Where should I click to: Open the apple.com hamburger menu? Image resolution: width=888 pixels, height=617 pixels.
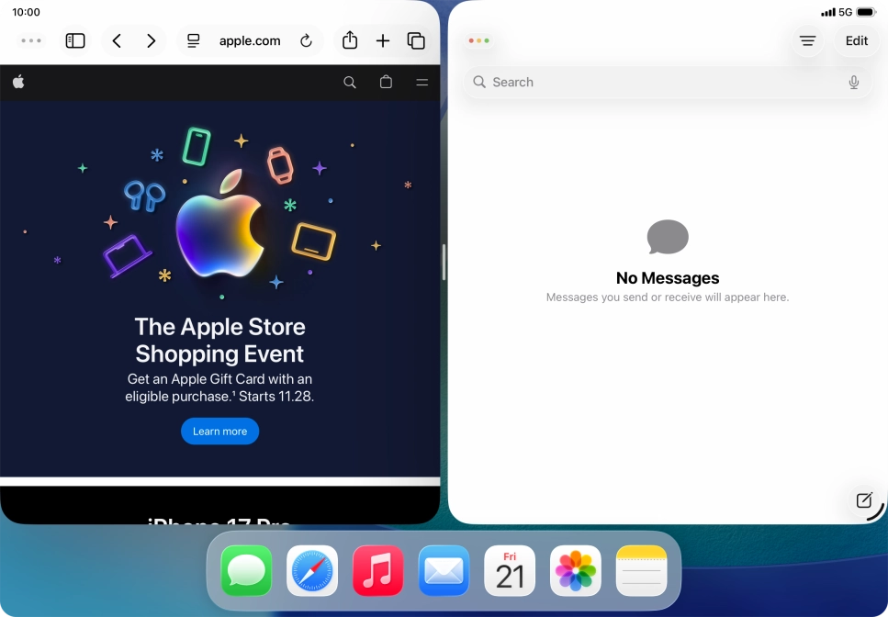pyautogui.click(x=422, y=83)
